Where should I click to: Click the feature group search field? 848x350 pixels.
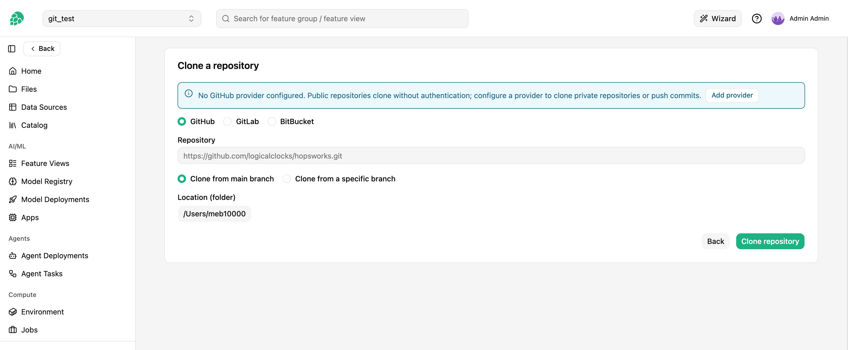[x=342, y=19]
